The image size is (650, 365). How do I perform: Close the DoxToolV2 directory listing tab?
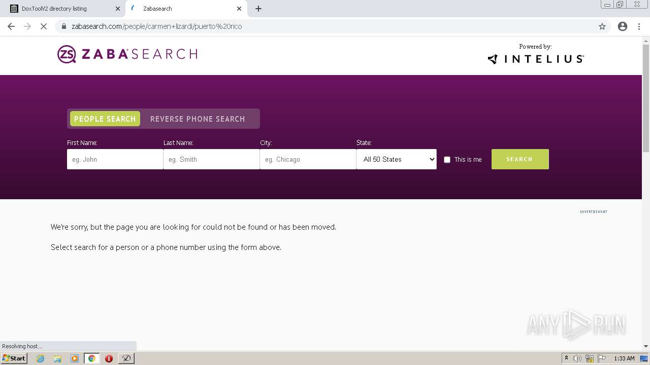[x=117, y=9]
